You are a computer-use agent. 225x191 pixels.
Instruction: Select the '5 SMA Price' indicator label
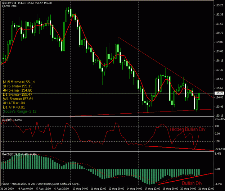[x=9, y=6]
